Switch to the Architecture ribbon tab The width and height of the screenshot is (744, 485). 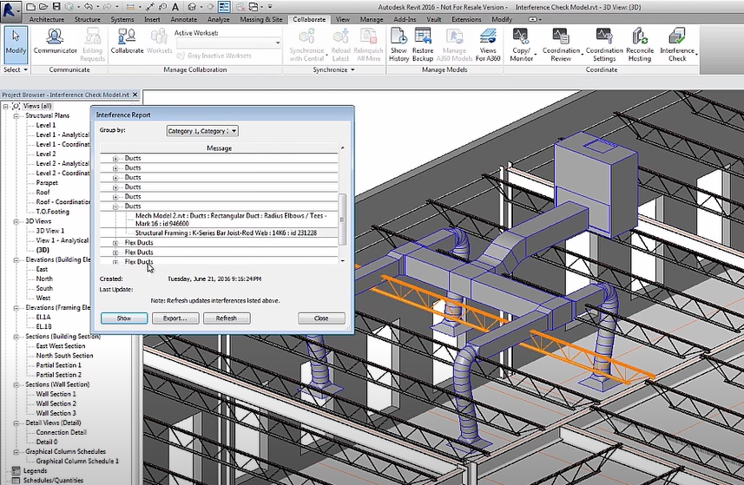47,19
